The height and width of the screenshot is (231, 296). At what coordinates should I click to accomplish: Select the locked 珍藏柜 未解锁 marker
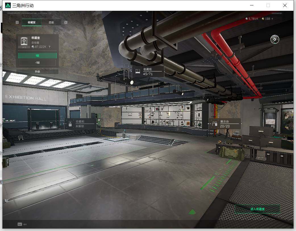(x=81, y=124)
